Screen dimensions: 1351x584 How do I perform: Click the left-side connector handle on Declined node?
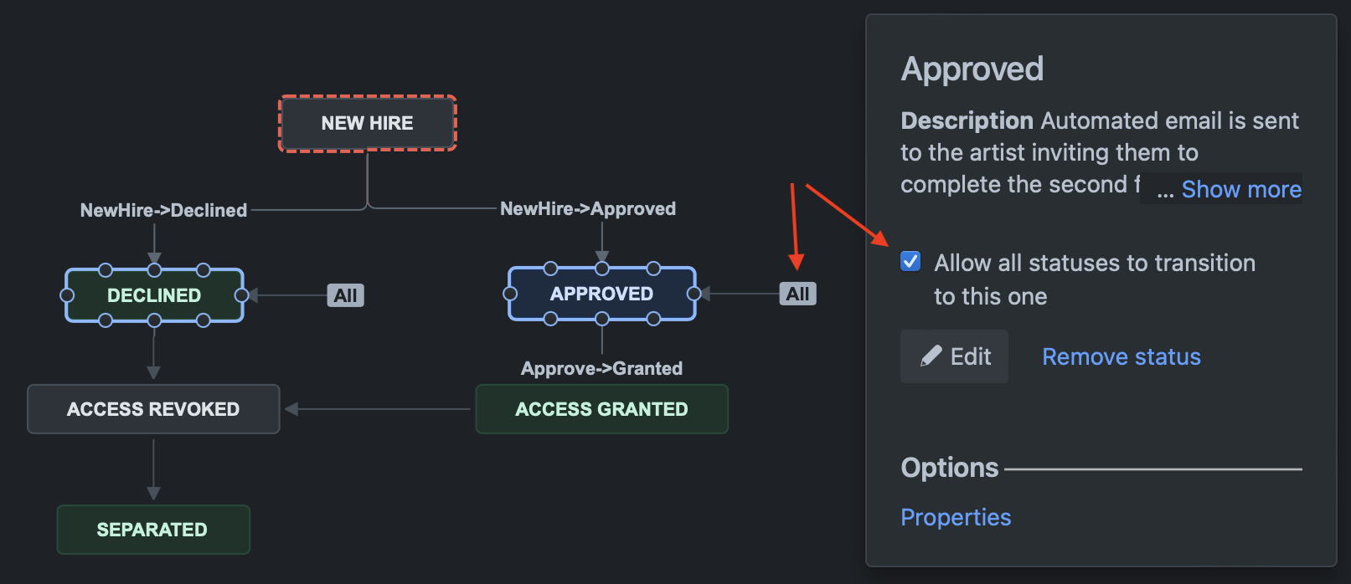(x=67, y=295)
